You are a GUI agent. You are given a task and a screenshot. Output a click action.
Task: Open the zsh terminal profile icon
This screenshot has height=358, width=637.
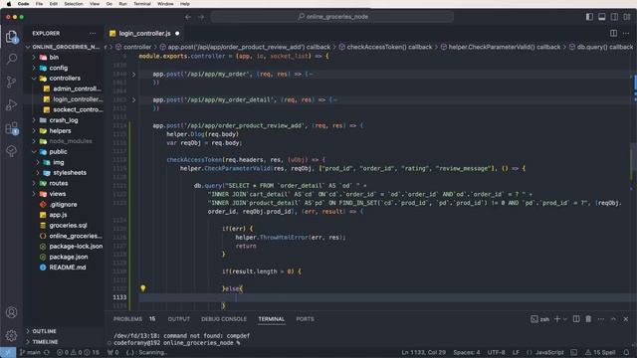point(539,319)
